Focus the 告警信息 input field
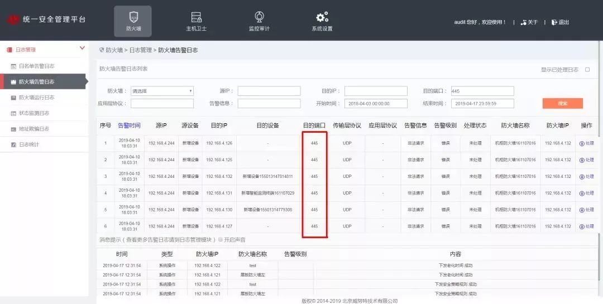This screenshot has height=304, width=603. tap(269, 103)
